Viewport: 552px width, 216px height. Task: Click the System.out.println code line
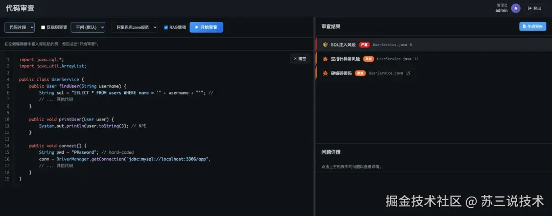tap(92, 126)
